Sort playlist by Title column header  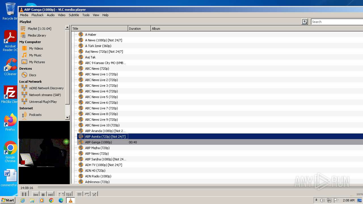tap(100, 29)
